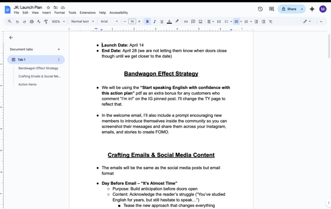Viewport: 331px width, 209px height.
Task: Toggle underline formatting
Action: click(162, 21)
